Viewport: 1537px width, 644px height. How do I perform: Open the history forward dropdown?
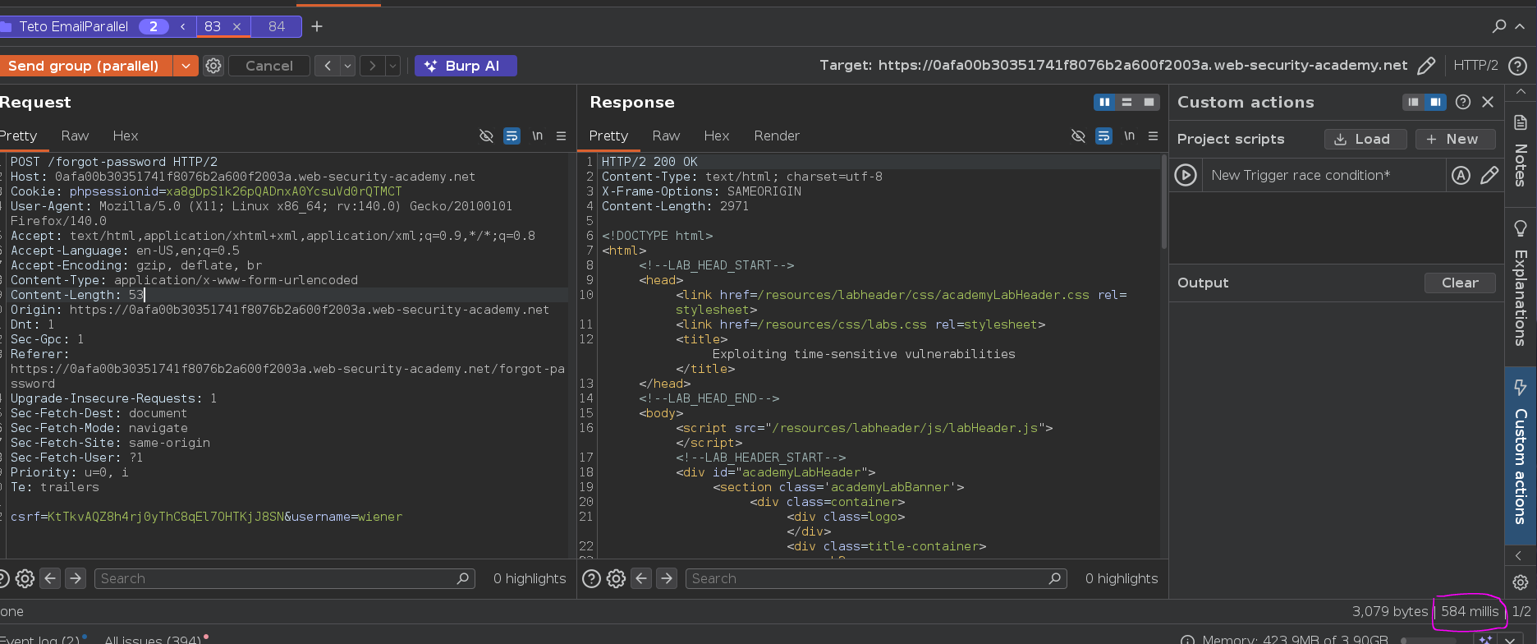[x=393, y=66]
